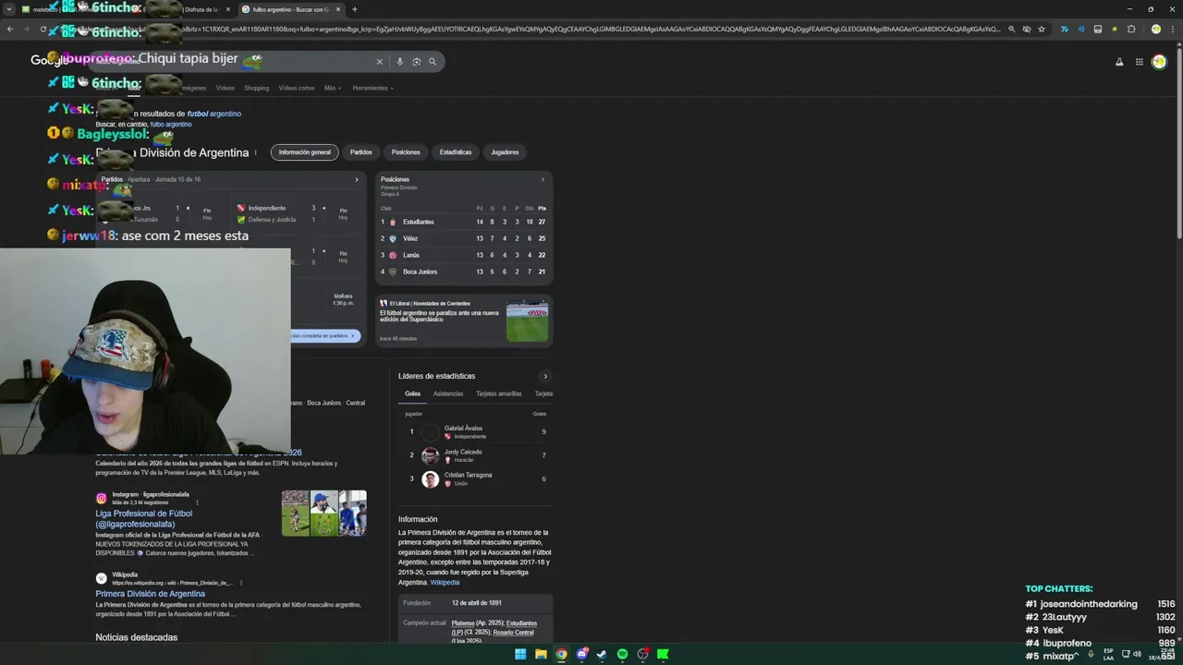This screenshot has width=1183, height=665.
Task: Clear the Google search box with X
Action: click(379, 62)
